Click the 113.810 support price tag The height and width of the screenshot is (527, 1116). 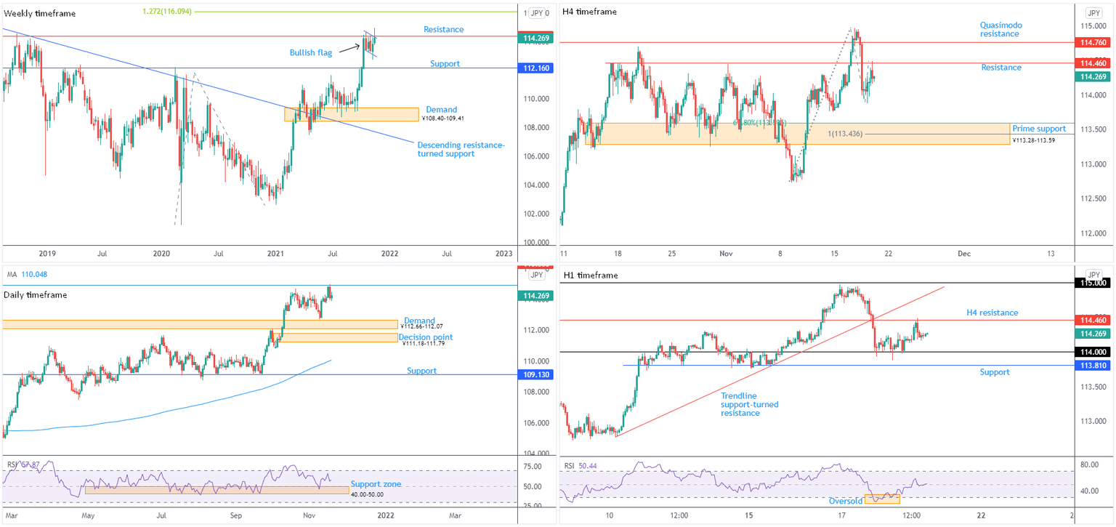(1093, 366)
